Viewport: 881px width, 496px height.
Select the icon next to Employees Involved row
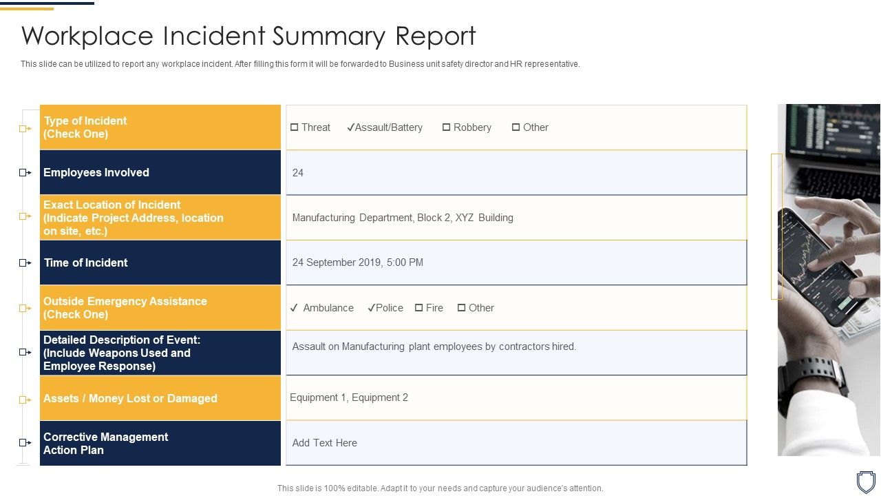click(x=24, y=172)
